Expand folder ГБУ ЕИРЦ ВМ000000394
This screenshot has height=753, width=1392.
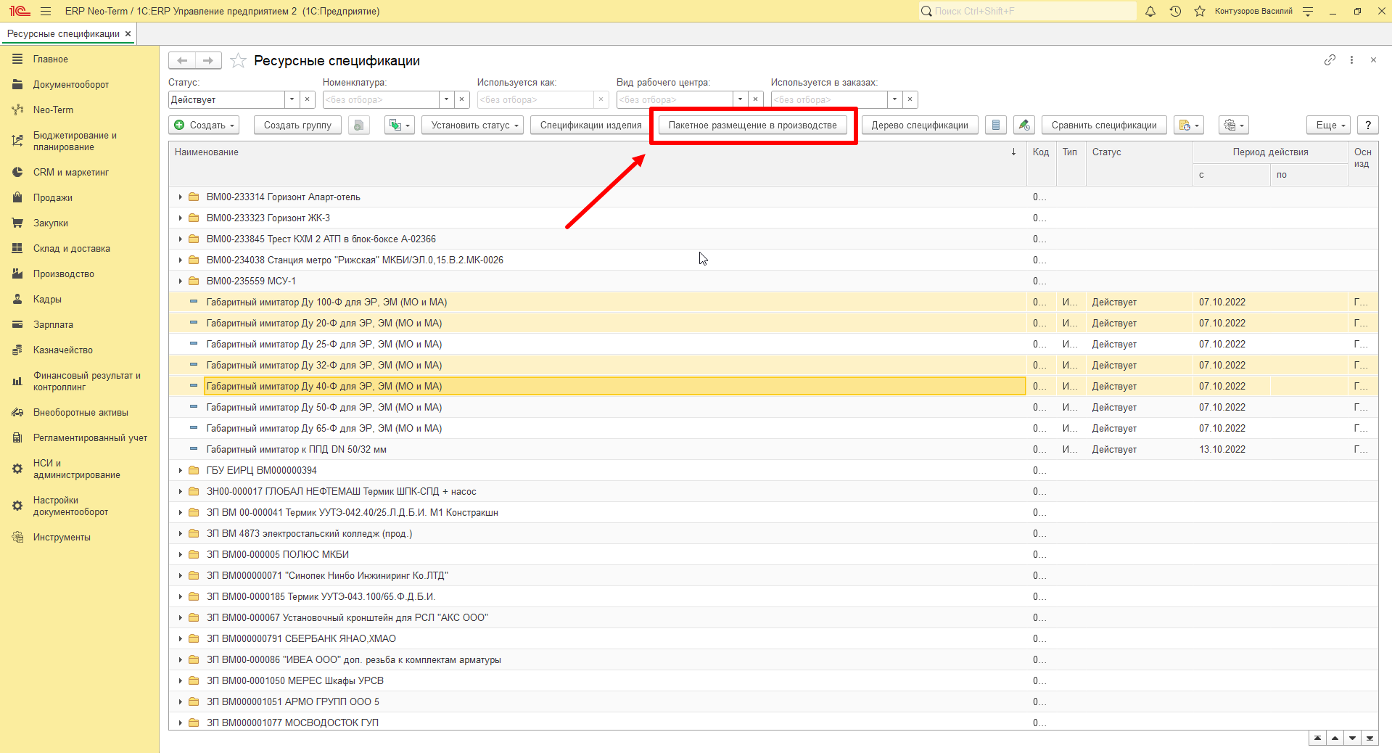tap(181, 471)
